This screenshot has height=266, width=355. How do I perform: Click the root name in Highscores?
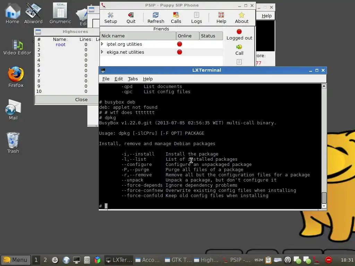pos(60,45)
